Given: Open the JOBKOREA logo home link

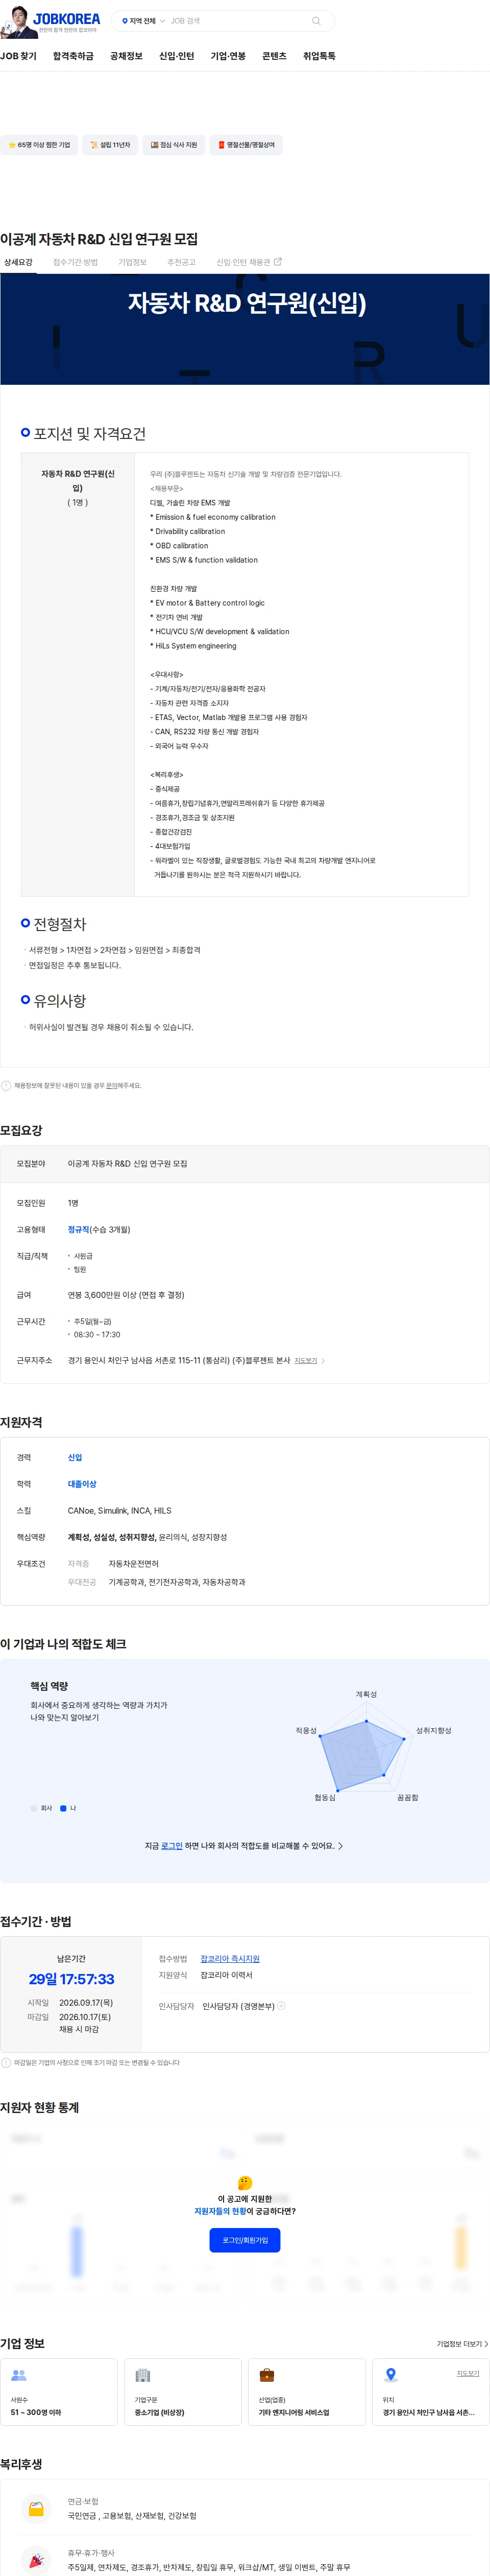Looking at the screenshot, I should click(x=66, y=18).
